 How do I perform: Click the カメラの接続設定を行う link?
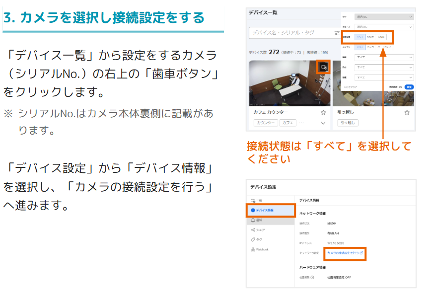click(x=345, y=253)
